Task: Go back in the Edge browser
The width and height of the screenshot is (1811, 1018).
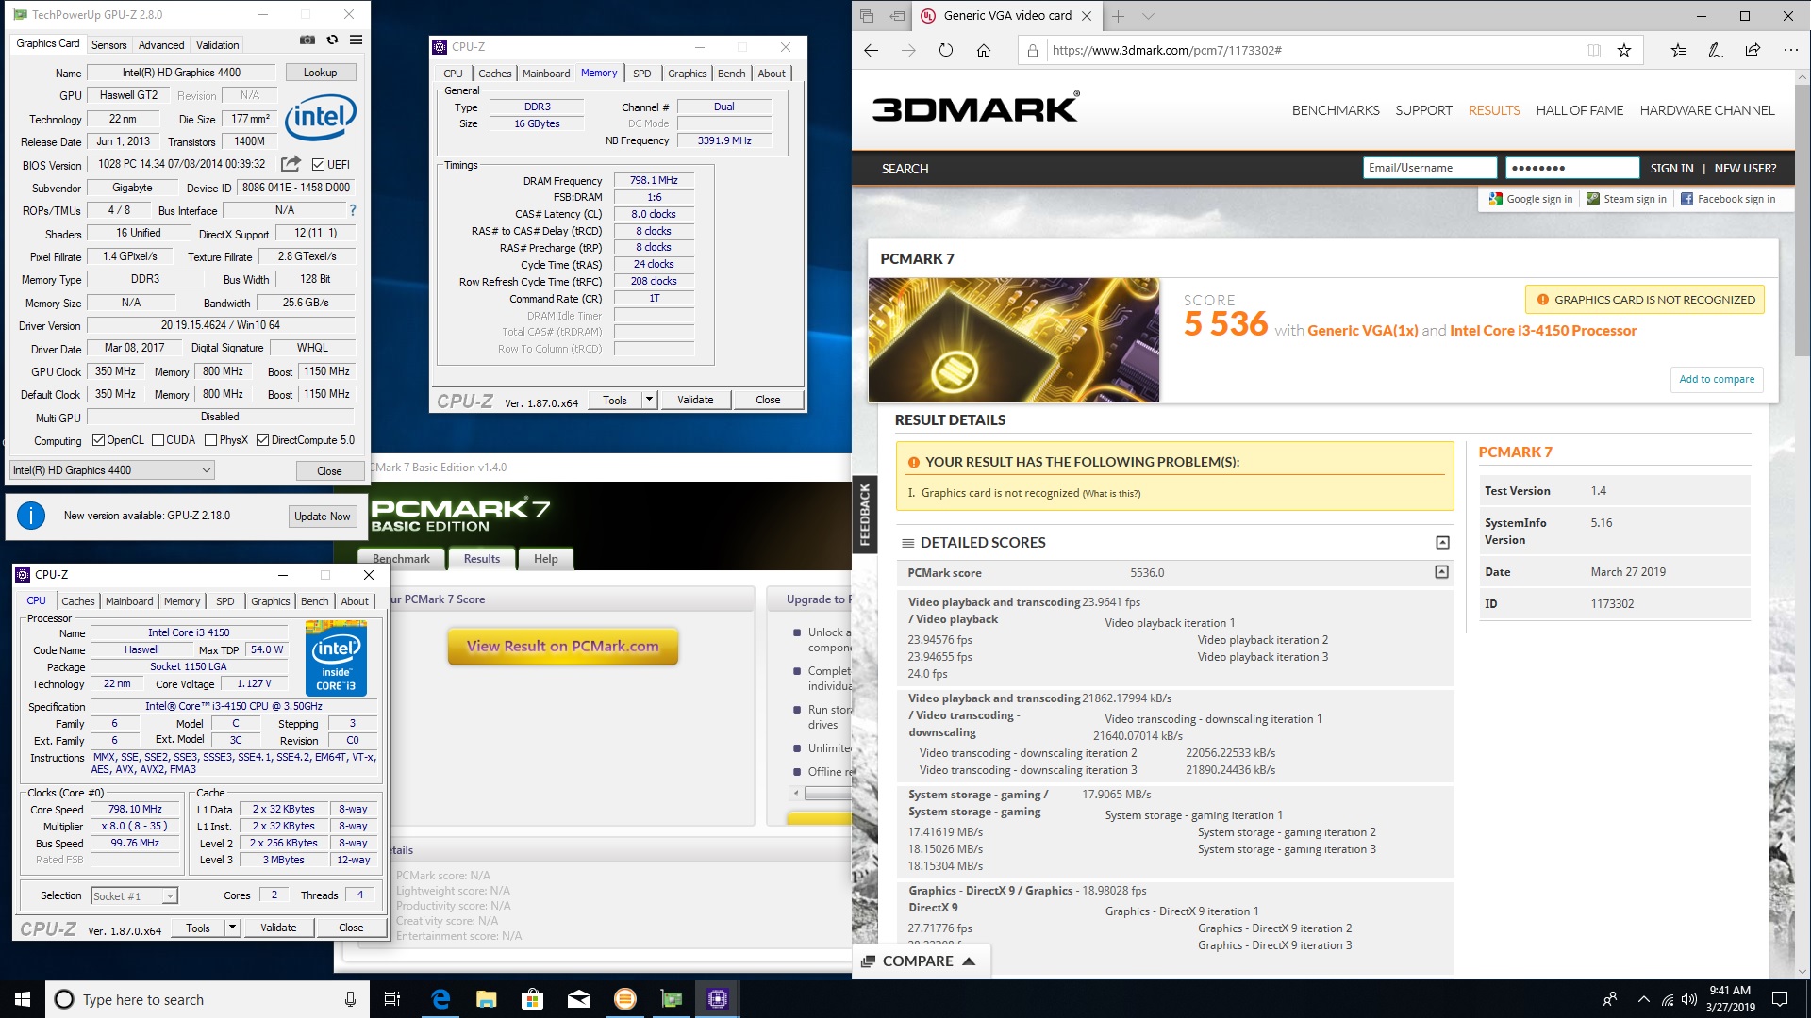Action: point(872,51)
